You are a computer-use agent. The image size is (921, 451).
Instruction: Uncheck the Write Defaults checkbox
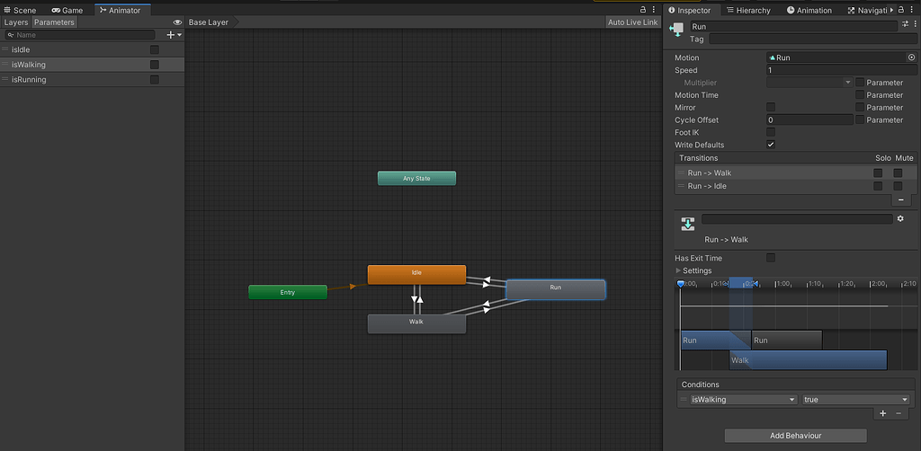tap(771, 145)
